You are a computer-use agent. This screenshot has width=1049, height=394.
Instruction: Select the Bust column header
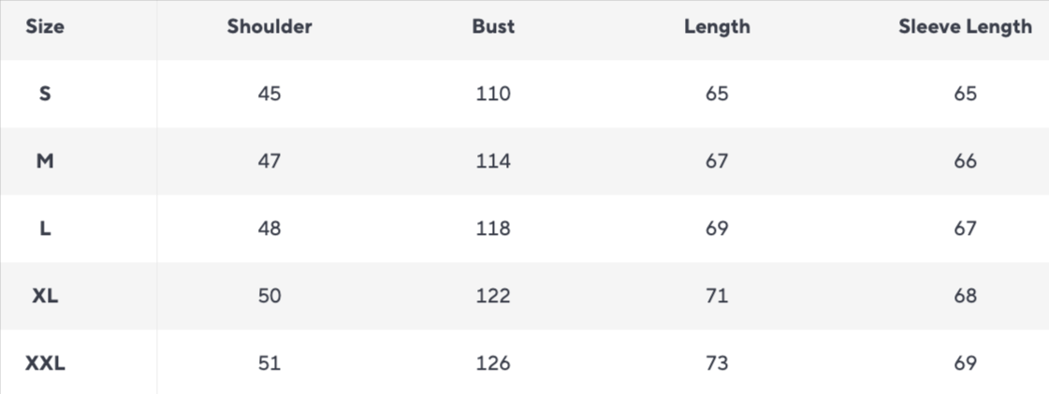(x=493, y=27)
